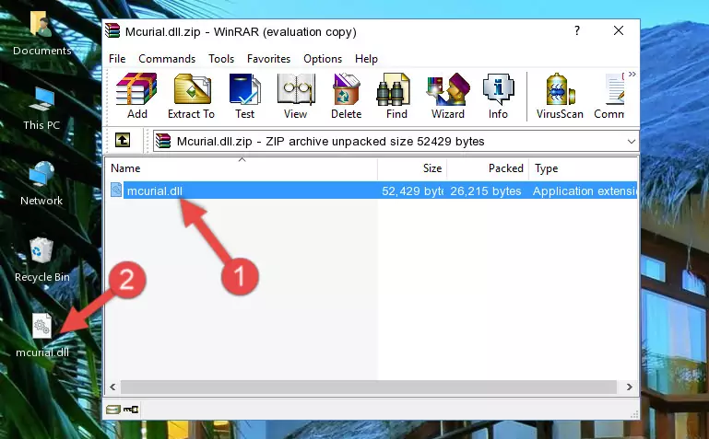
Task: Click the Delete files toolbar icon
Action: click(x=347, y=96)
